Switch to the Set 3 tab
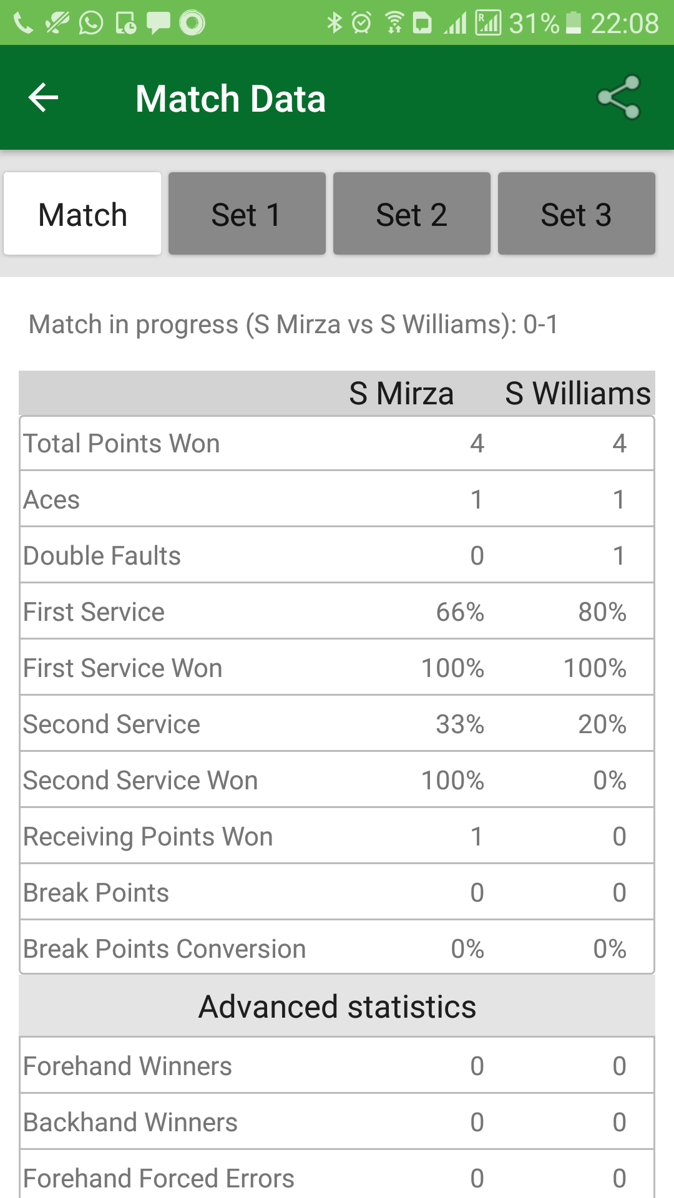Viewport: 674px width, 1198px height. [x=576, y=213]
